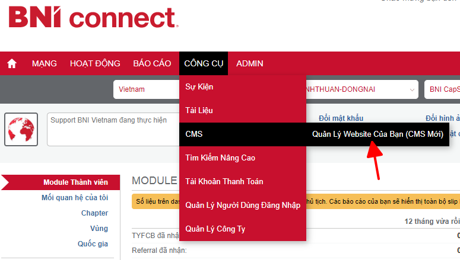This screenshot has width=460, height=260.
Task: Open the ADMIN menu
Action: click(x=250, y=63)
